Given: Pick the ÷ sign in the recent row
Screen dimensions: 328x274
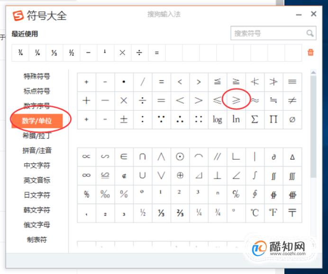Looking at the screenshot, I should tap(139, 53).
